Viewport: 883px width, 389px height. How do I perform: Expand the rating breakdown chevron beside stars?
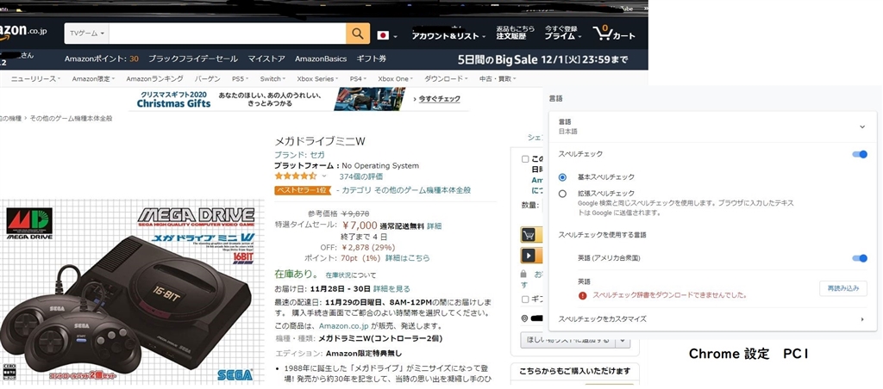click(x=324, y=176)
